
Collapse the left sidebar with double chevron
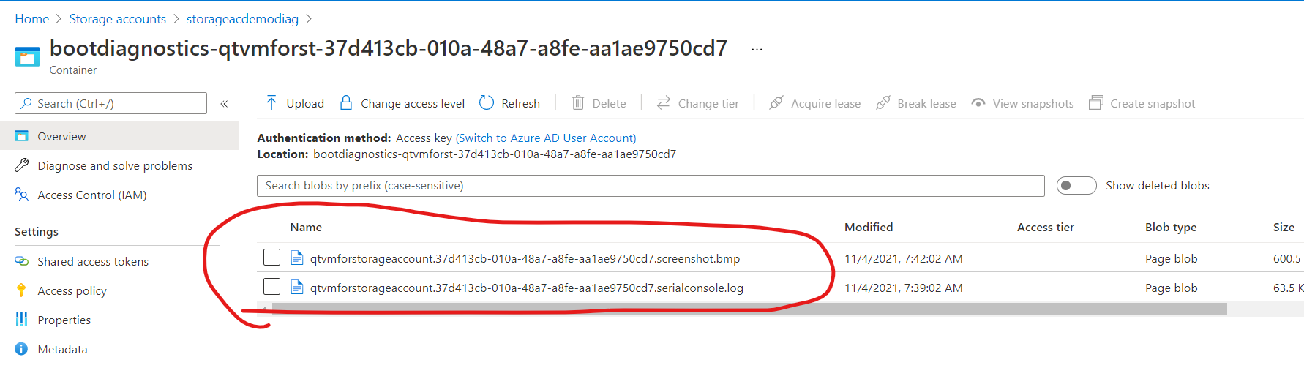click(224, 104)
